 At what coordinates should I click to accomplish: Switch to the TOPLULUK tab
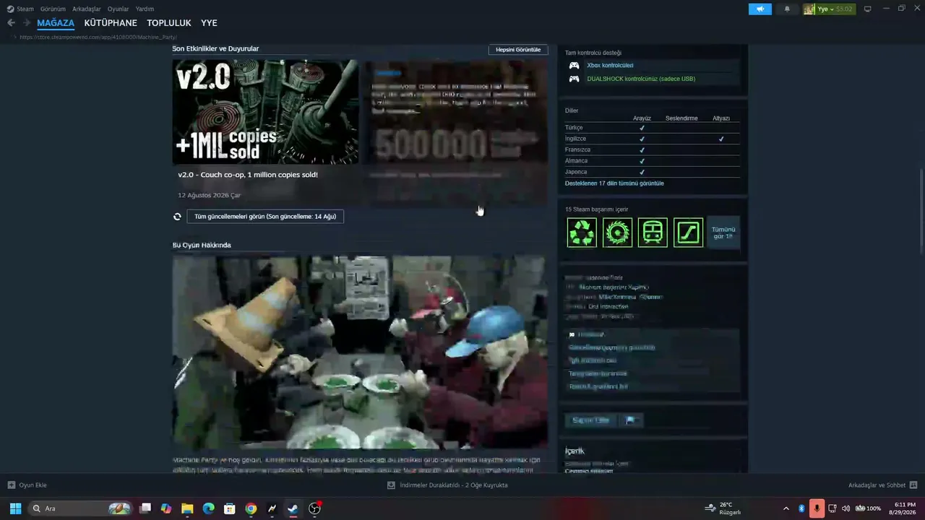[x=169, y=23]
